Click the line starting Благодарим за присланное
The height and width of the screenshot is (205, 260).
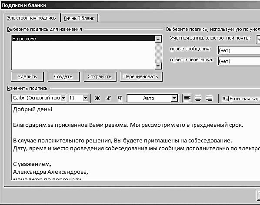pyautogui.click(x=128, y=125)
